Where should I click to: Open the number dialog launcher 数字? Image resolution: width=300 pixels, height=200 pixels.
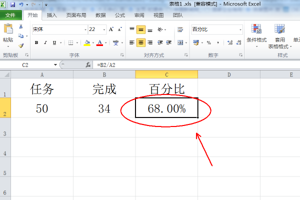coord(240,55)
